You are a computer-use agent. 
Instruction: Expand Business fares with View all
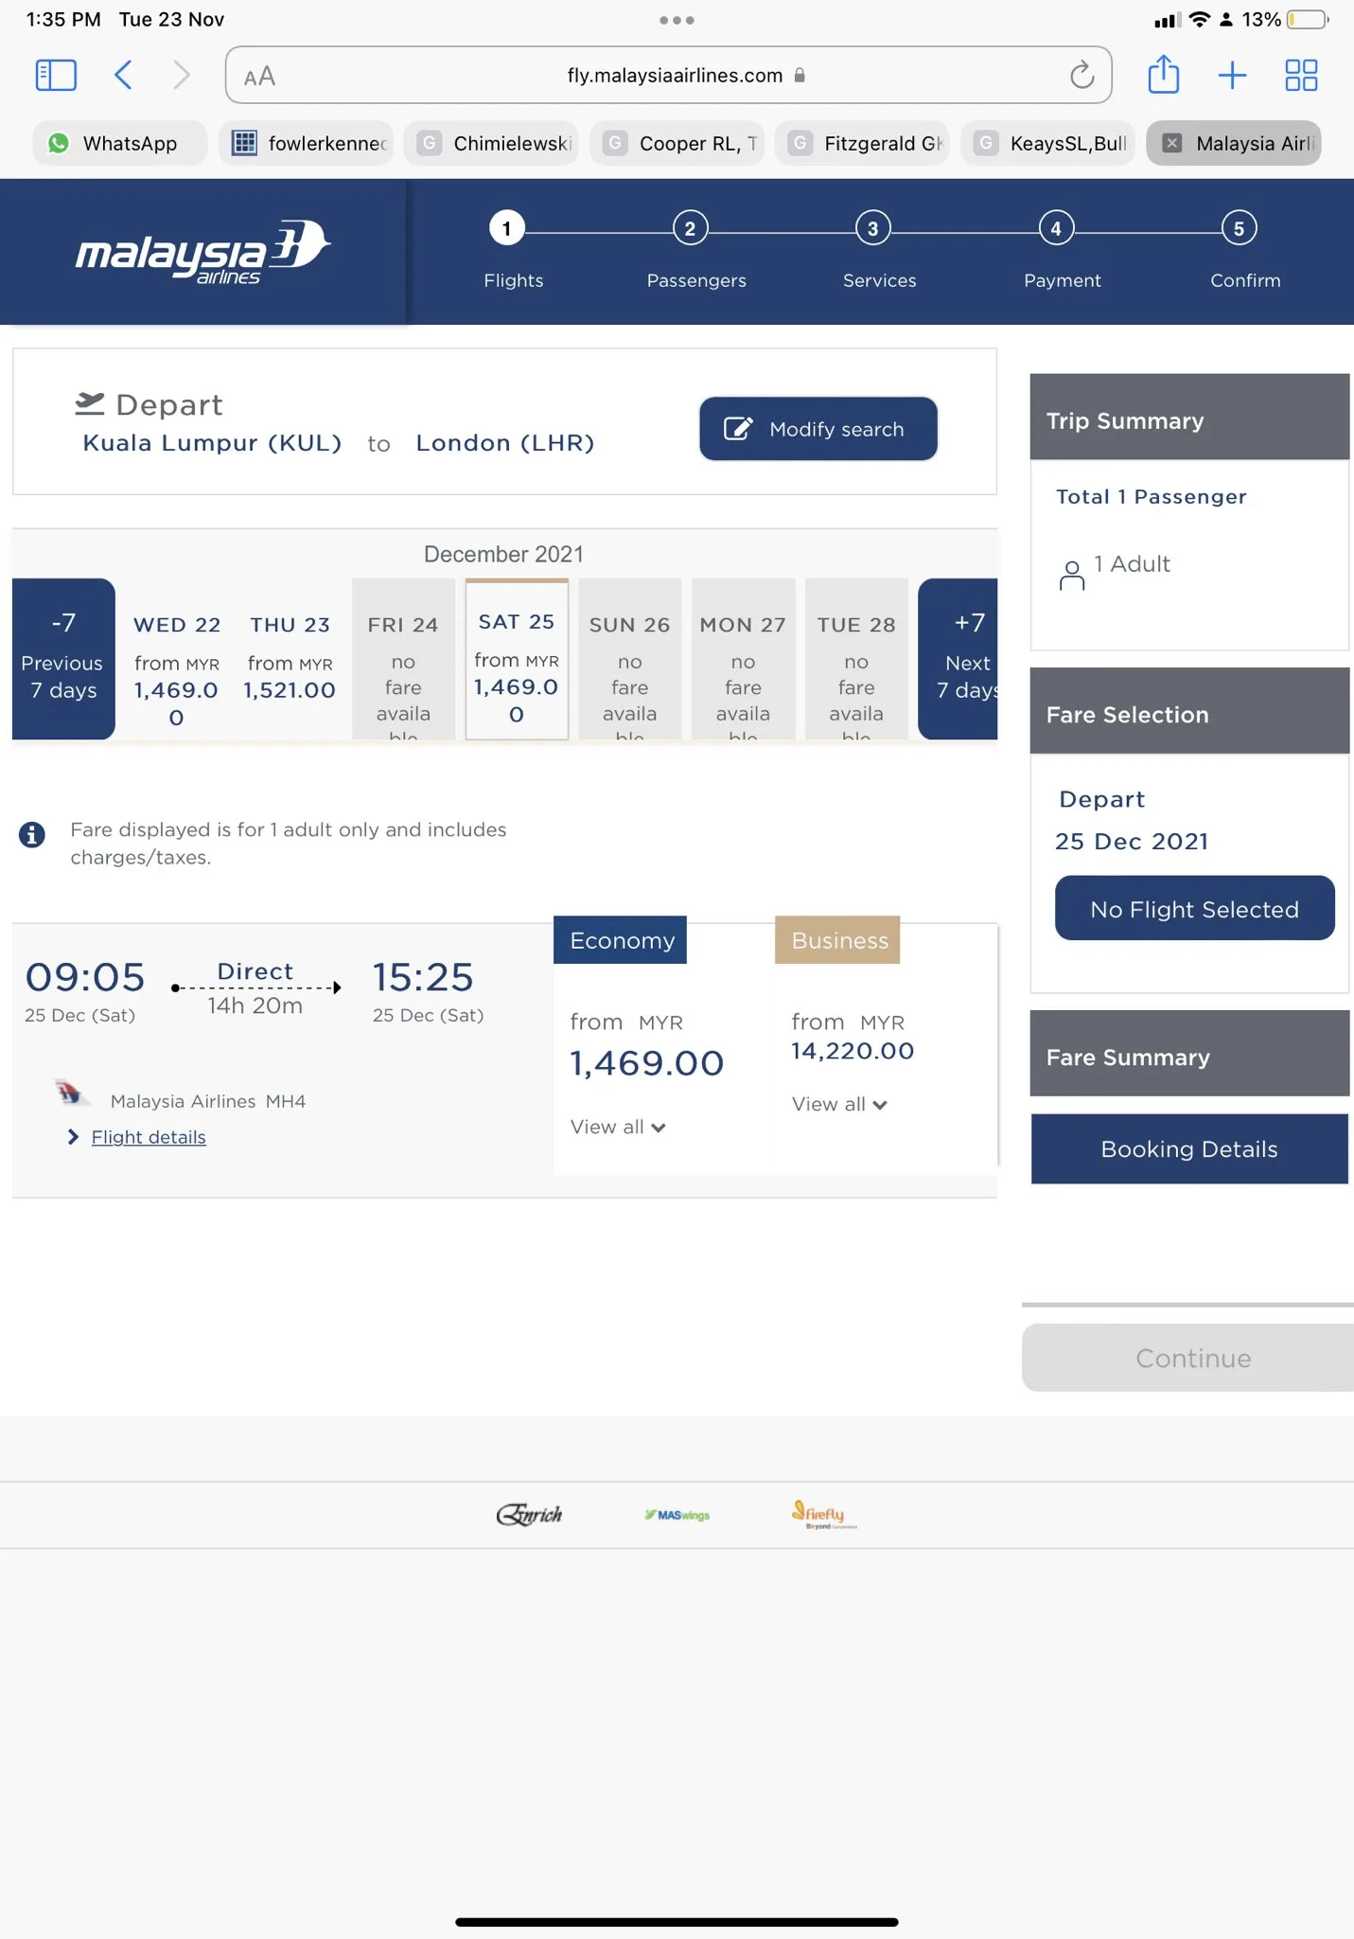coord(839,1104)
